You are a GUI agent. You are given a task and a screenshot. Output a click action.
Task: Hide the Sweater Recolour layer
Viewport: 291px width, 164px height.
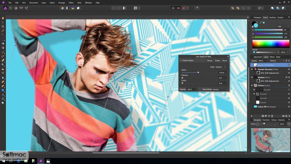click(289, 69)
